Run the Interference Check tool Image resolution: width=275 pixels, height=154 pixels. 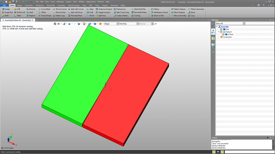click(x=161, y=12)
